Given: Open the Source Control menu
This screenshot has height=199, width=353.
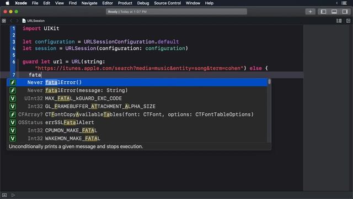Looking at the screenshot, I should point(167,3).
